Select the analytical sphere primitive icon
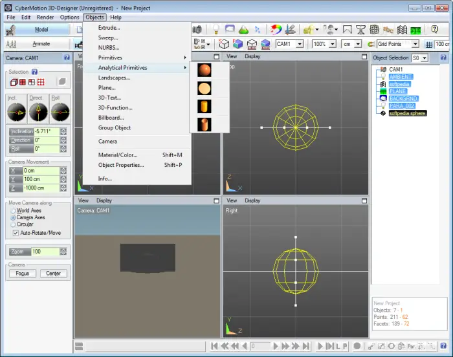Image resolution: width=453 pixels, height=357 pixels. coord(204,70)
